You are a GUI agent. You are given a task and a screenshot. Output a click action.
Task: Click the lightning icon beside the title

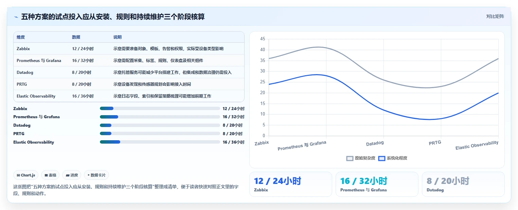(x=16, y=17)
